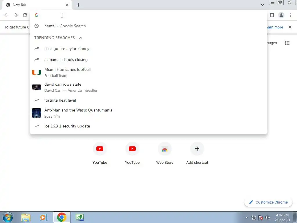Viewport: 297px width, 223px height.
Task: Select the david carr iowa state suggestion
Action: tap(148, 87)
